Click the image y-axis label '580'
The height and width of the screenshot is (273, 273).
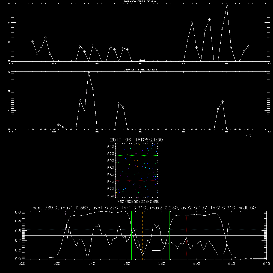[x=111, y=168]
